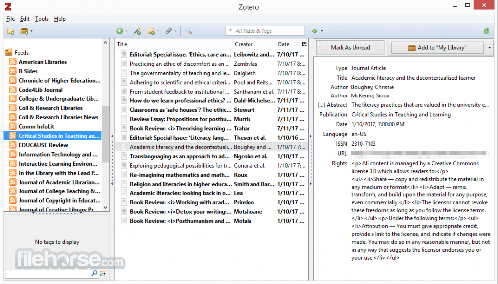Click the tag filter search field

point(48,273)
